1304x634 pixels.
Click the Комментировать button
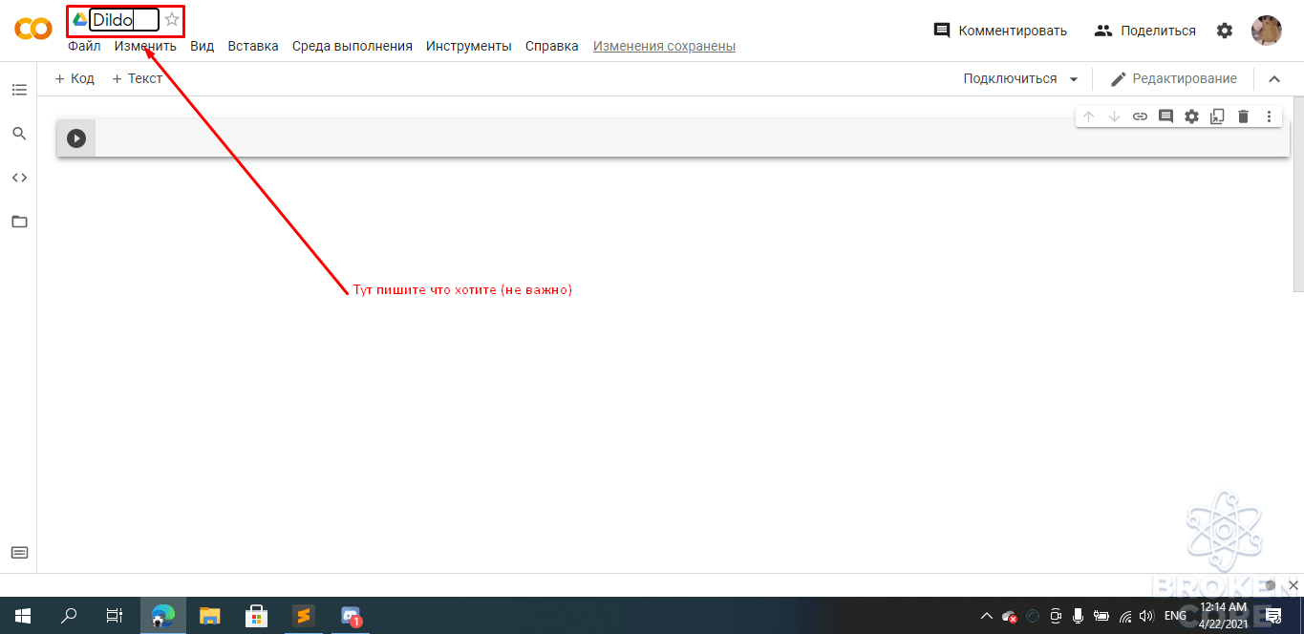click(x=1000, y=31)
